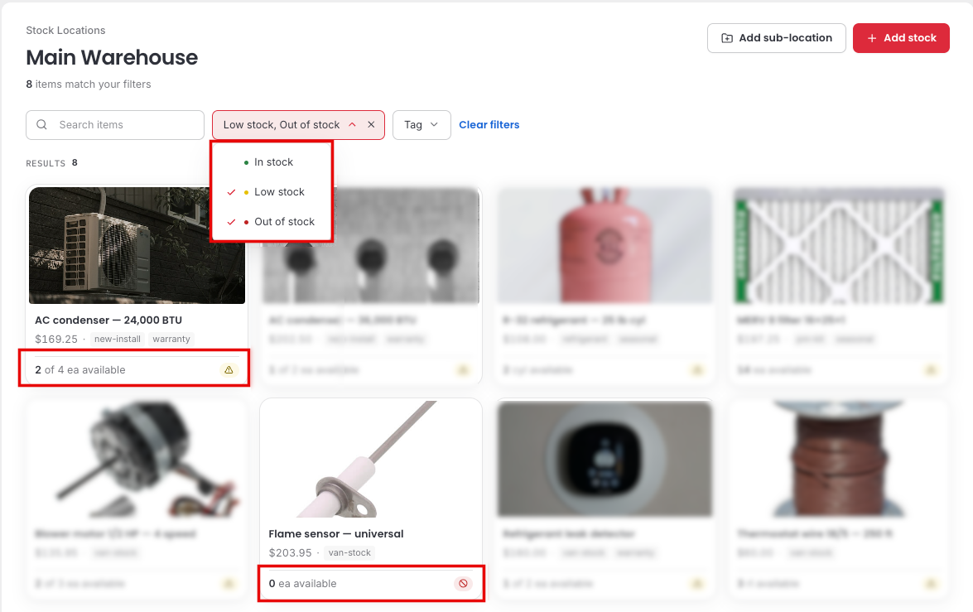Collapse the Low stock, Out of stock dropdown
Viewport: 973px width, 612px height.
point(353,125)
